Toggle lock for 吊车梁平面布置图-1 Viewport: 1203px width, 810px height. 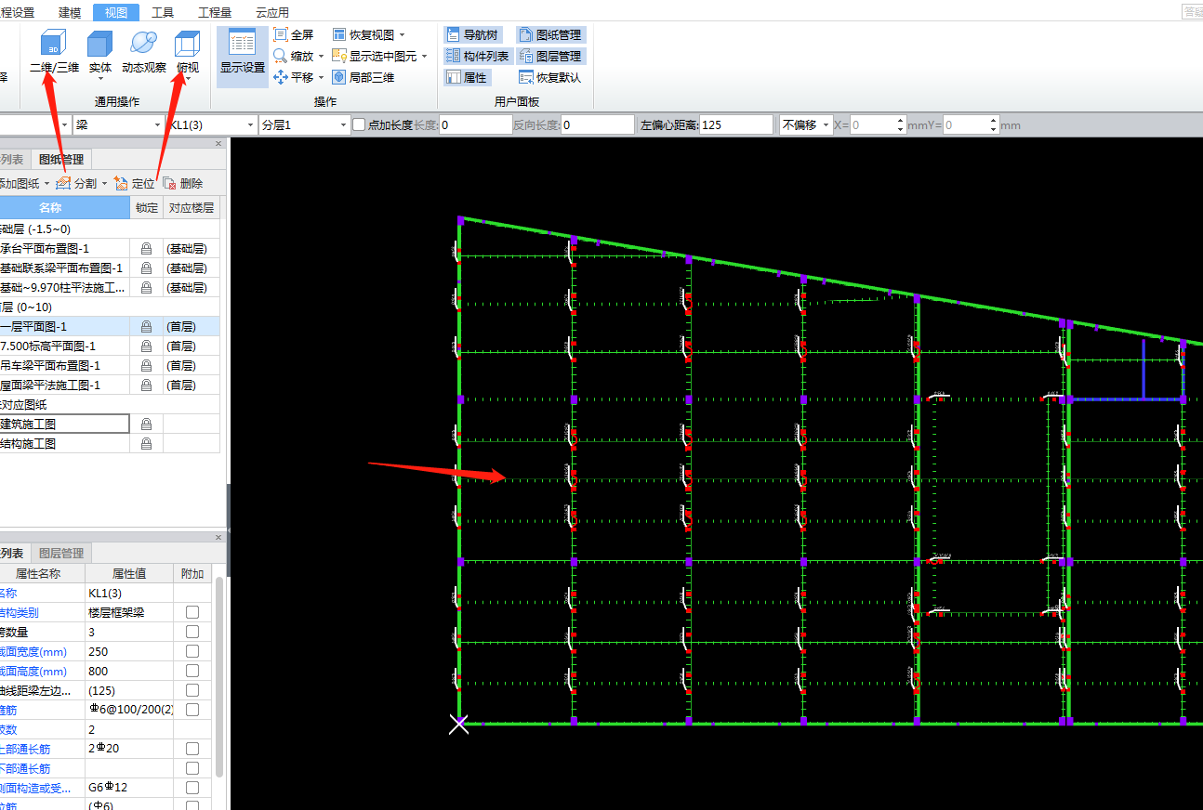tap(146, 366)
